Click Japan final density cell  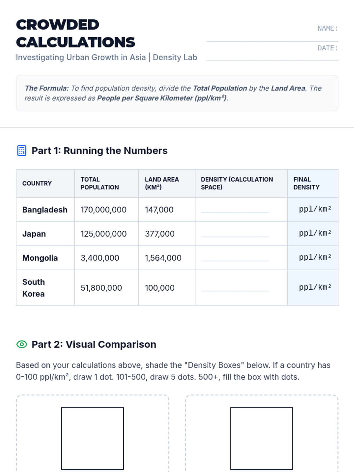[313, 234]
